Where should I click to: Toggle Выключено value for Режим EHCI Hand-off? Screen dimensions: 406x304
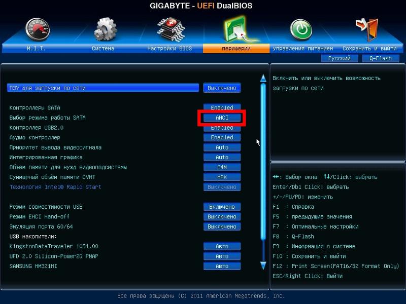point(222,217)
